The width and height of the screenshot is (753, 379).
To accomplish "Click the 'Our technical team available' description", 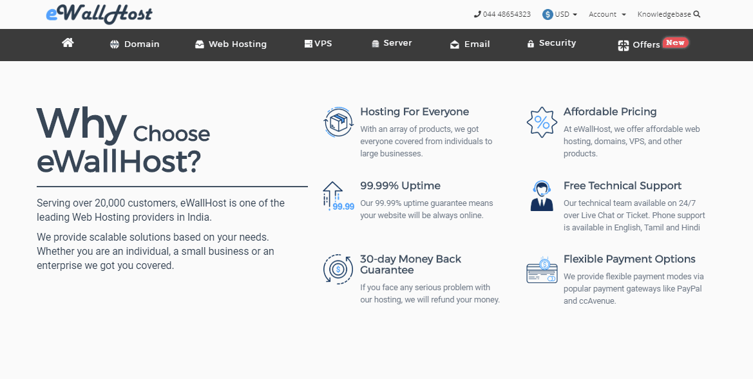I will pos(634,216).
